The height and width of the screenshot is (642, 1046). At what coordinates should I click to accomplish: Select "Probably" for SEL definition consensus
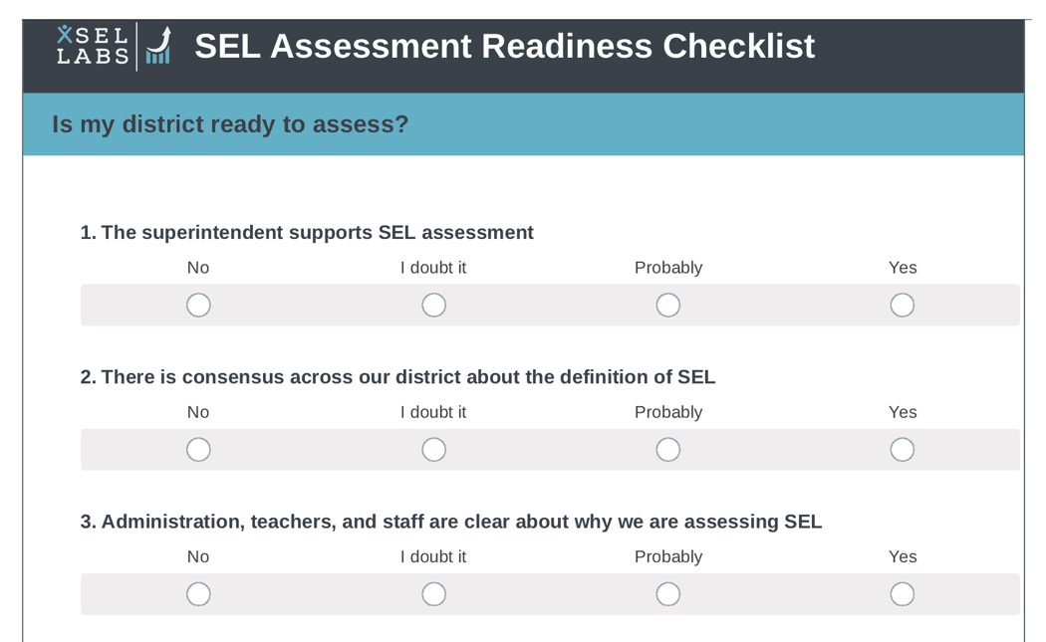(668, 449)
